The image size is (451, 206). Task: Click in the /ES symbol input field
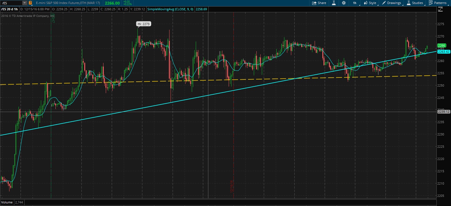(x=11, y=3)
